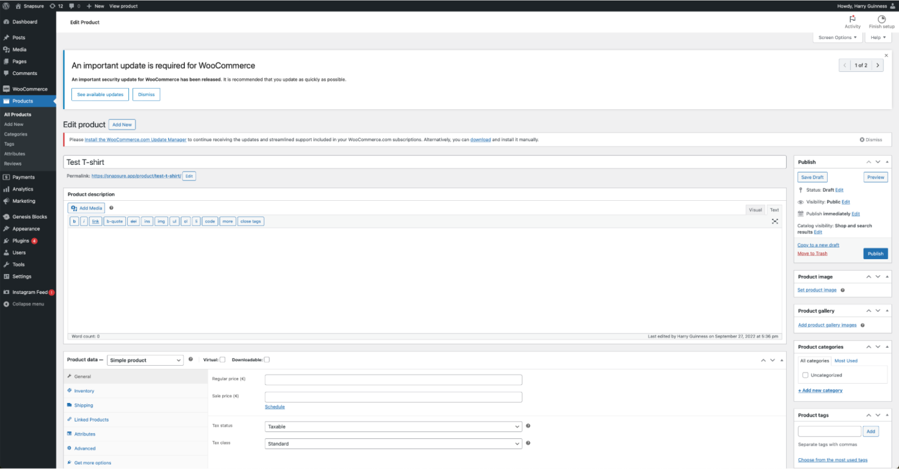
Task: Switch editor to the Visual tab
Action: click(x=755, y=210)
